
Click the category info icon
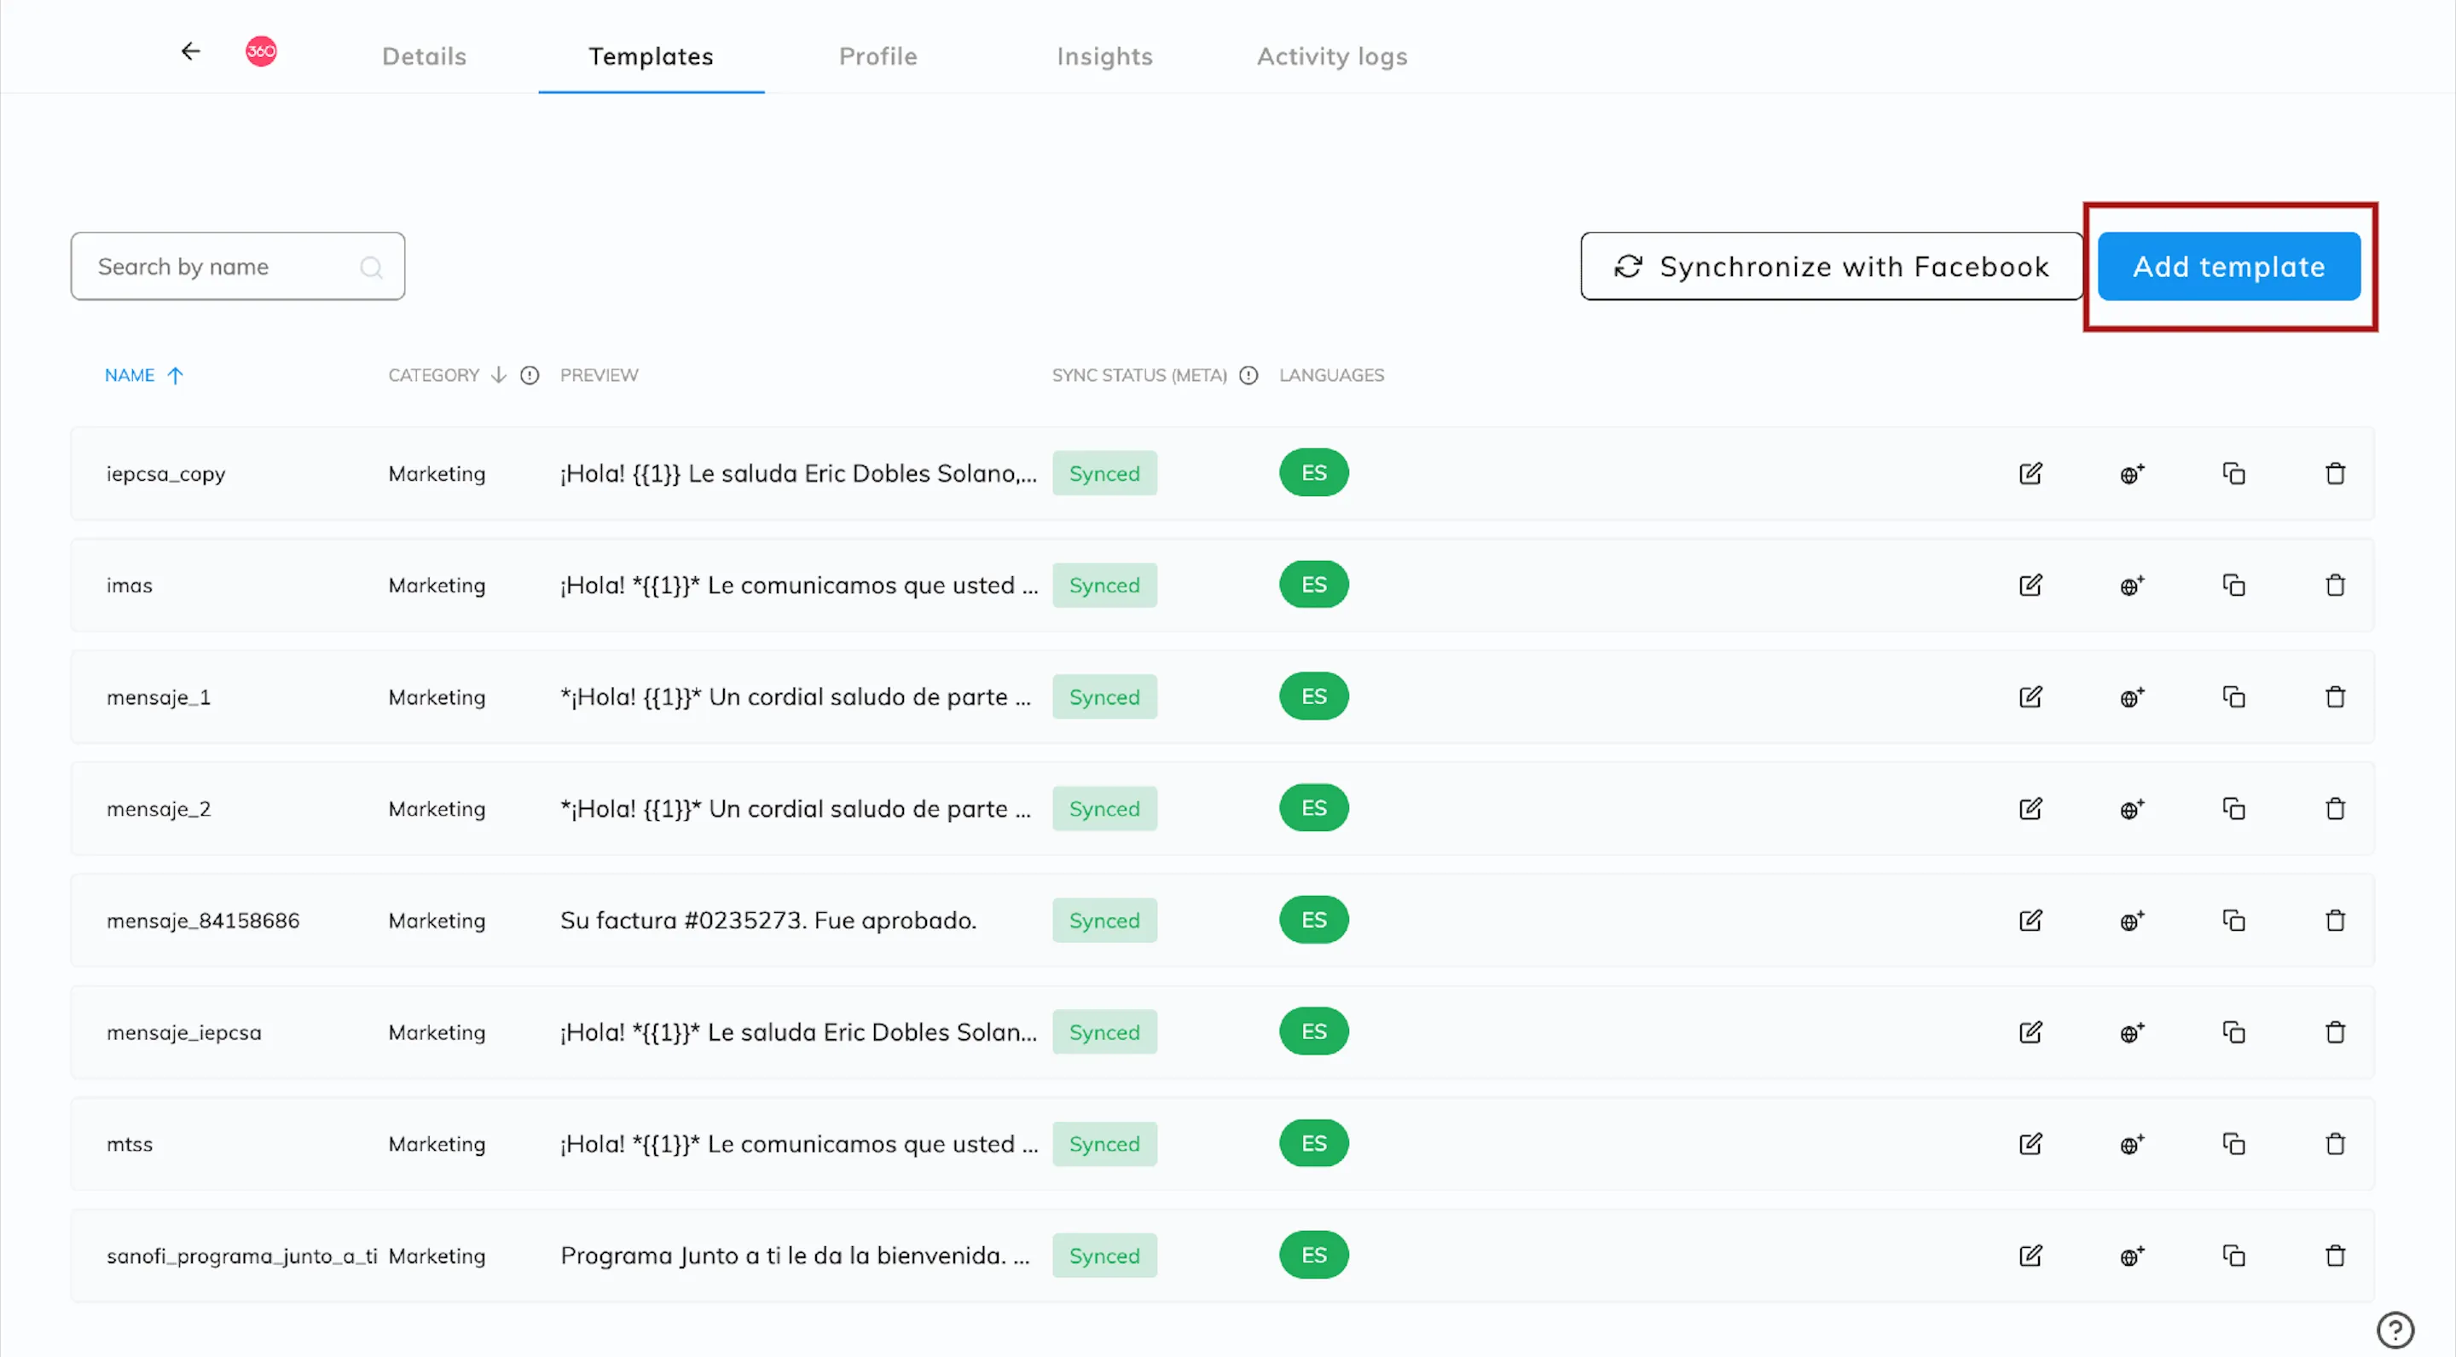point(530,375)
